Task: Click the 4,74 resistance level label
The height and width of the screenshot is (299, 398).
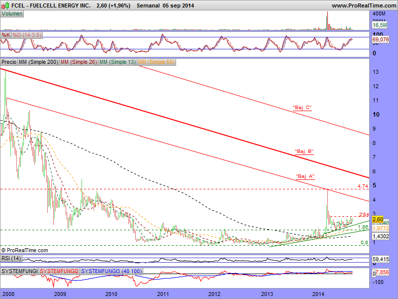Action: tap(363, 186)
